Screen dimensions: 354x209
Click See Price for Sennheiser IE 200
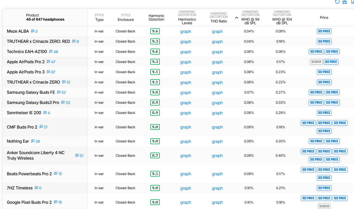324,113
